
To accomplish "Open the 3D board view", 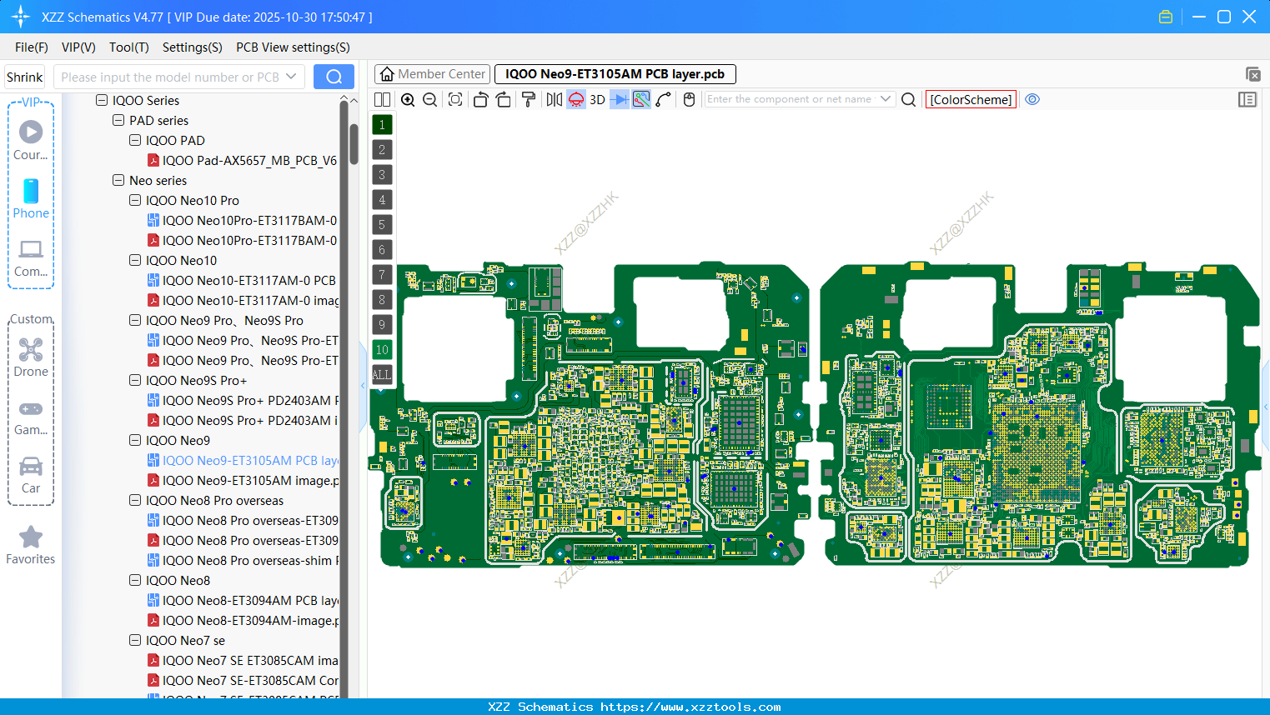I will pos(597,99).
